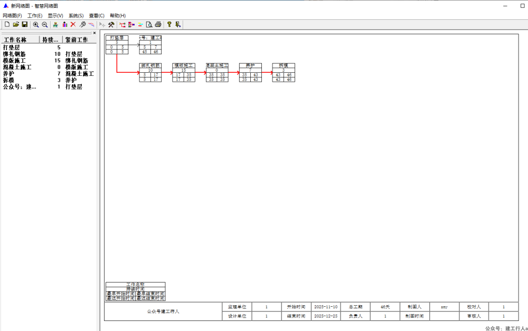Click the 紧前工作 column header
This screenshot has height=331, width=528.
(77, 40)
